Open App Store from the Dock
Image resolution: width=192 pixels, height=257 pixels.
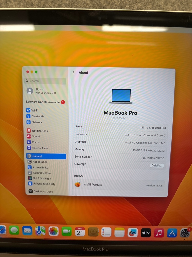[172, 233]
